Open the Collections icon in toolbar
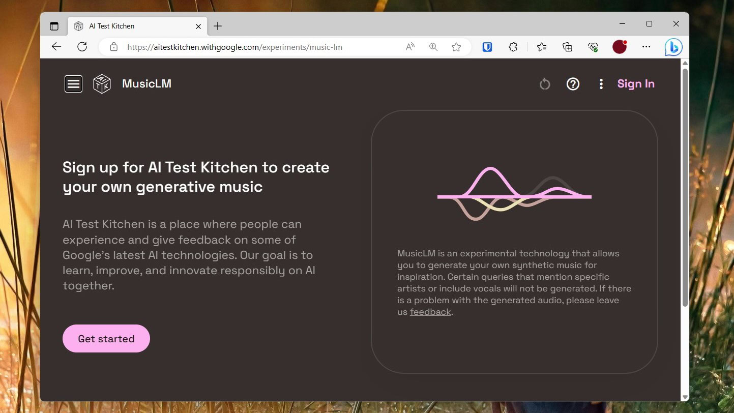The height and width of the screenshot is (413, 734). pos(567,47)
